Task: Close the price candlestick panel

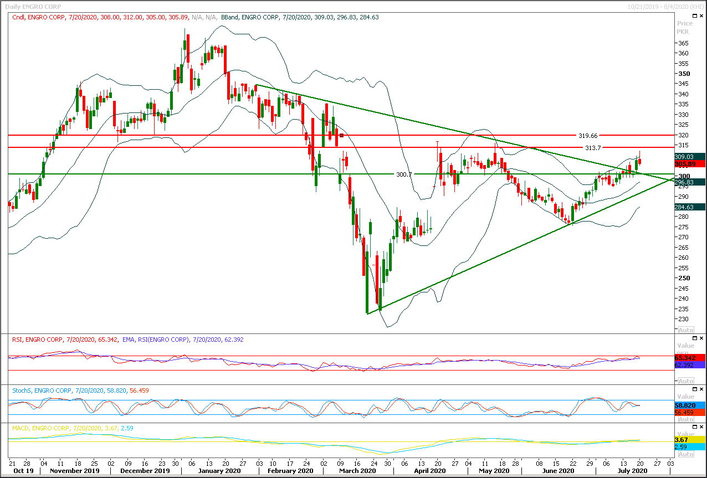Action: (701, 17)
